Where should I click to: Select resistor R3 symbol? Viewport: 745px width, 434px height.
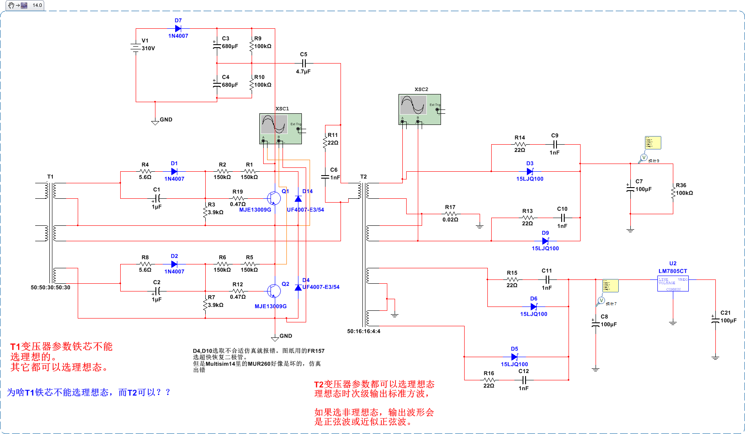pyautogui.click(x=205, y=212)
